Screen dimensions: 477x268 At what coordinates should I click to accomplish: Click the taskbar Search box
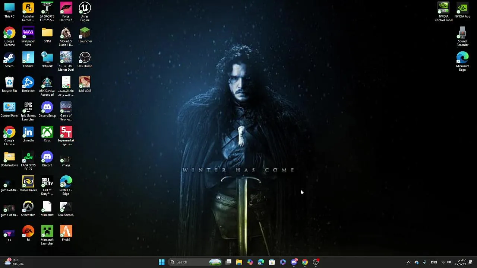coord(196,262)
